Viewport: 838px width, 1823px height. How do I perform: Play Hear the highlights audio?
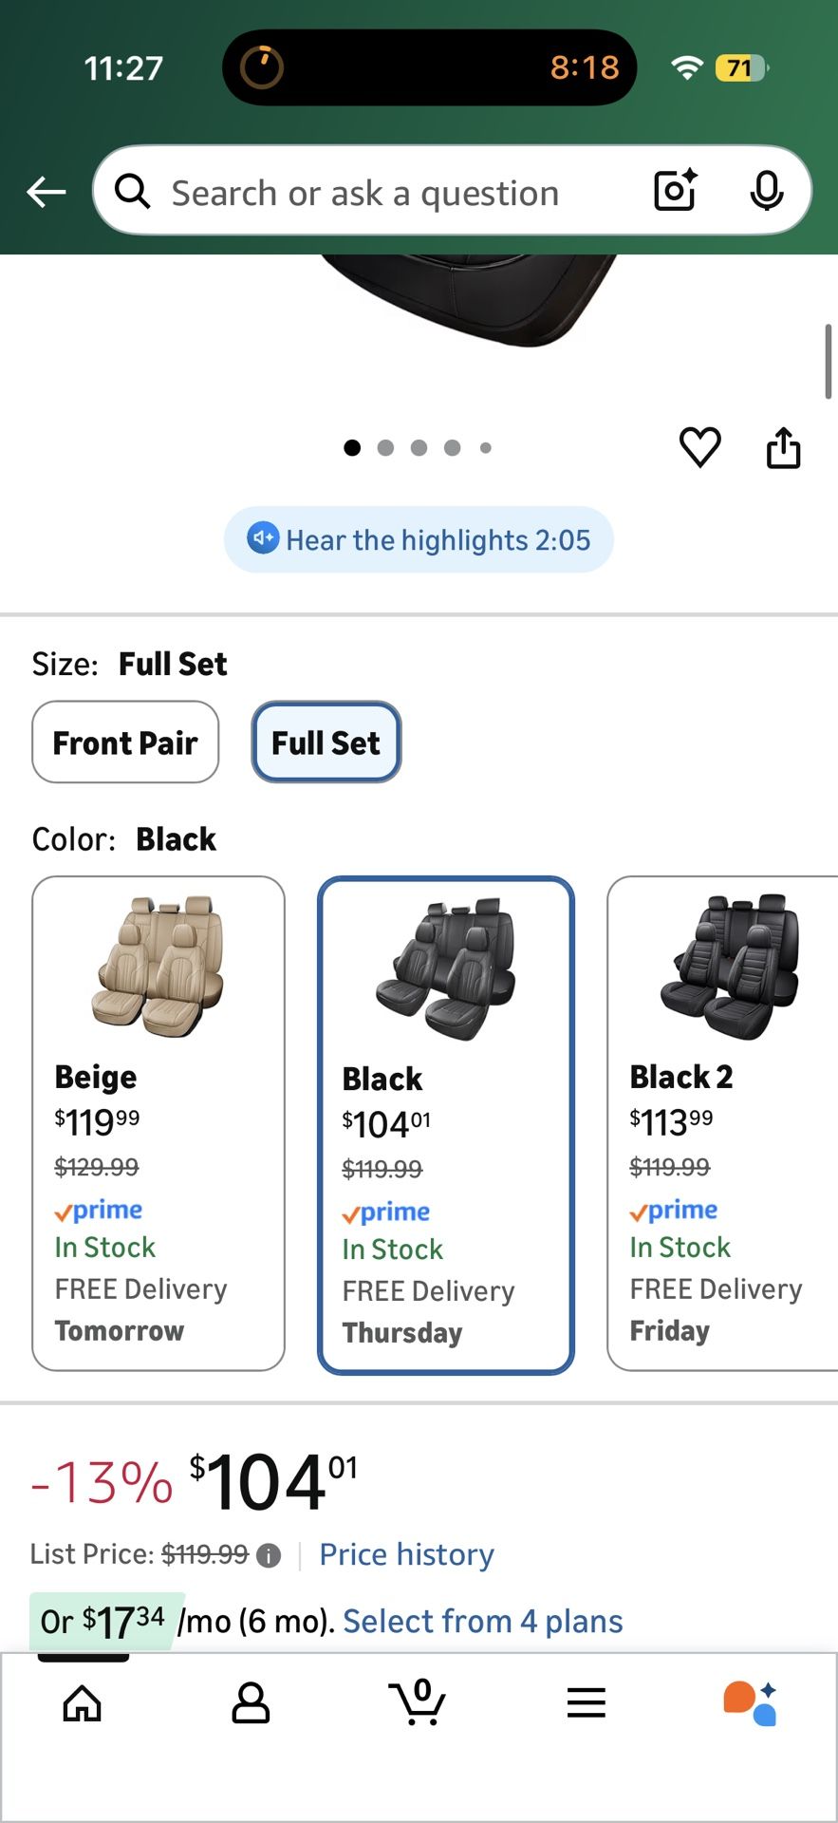tap(419, 539)
